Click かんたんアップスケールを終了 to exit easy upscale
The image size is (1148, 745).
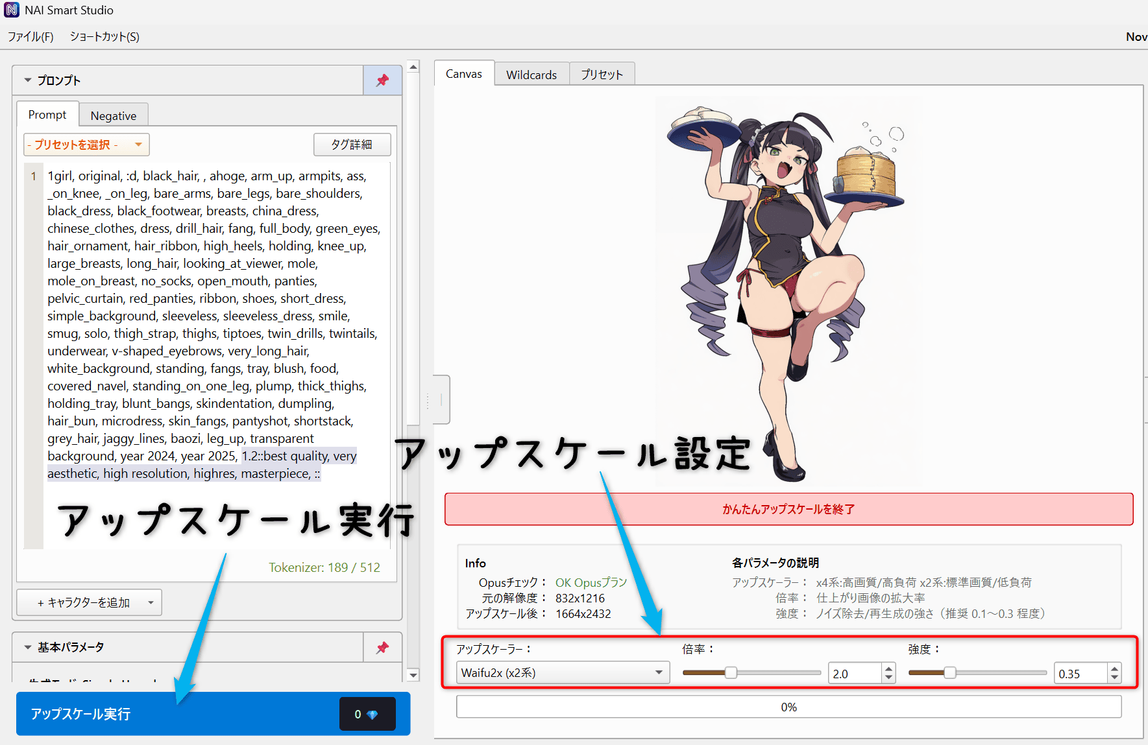[788, 509]
